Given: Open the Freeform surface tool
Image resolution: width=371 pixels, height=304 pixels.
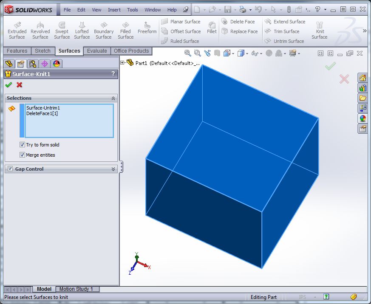Looking at the screenshot, I should 147,28.
